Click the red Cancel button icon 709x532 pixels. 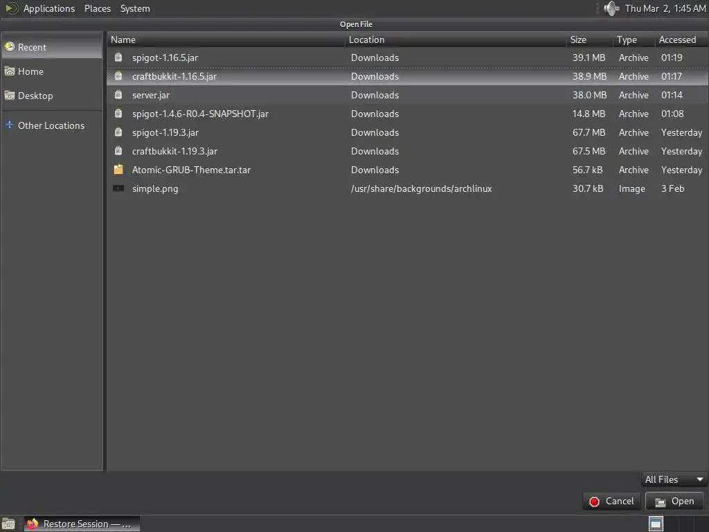[594, 502]
